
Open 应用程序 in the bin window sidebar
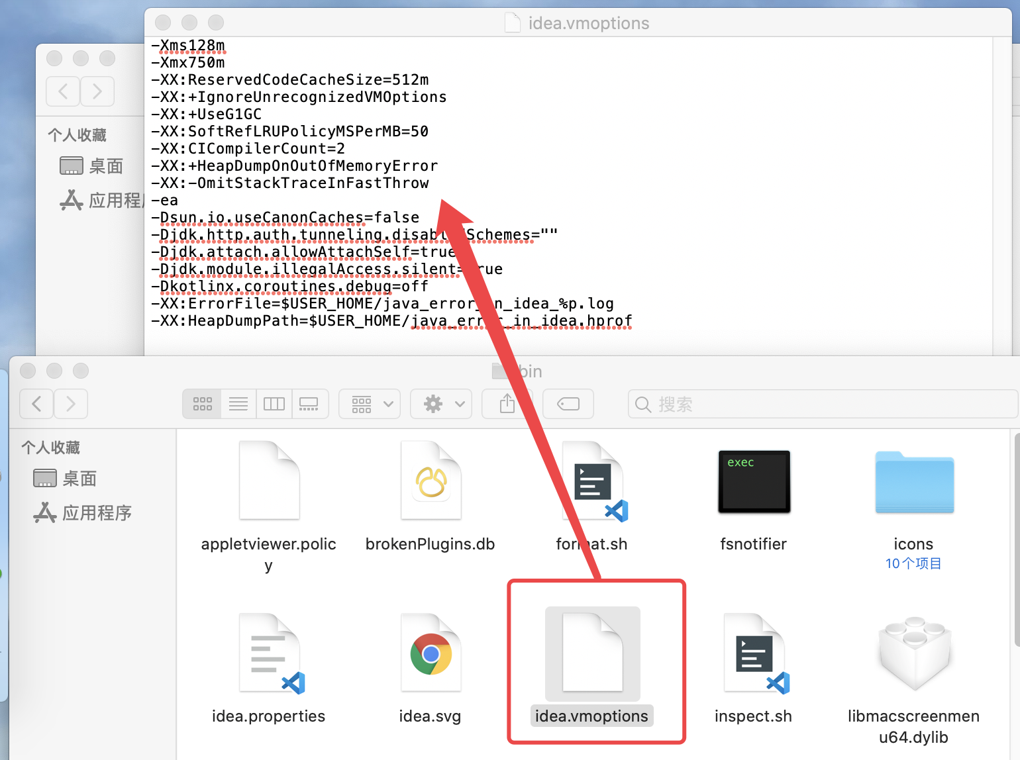point(83,513)
